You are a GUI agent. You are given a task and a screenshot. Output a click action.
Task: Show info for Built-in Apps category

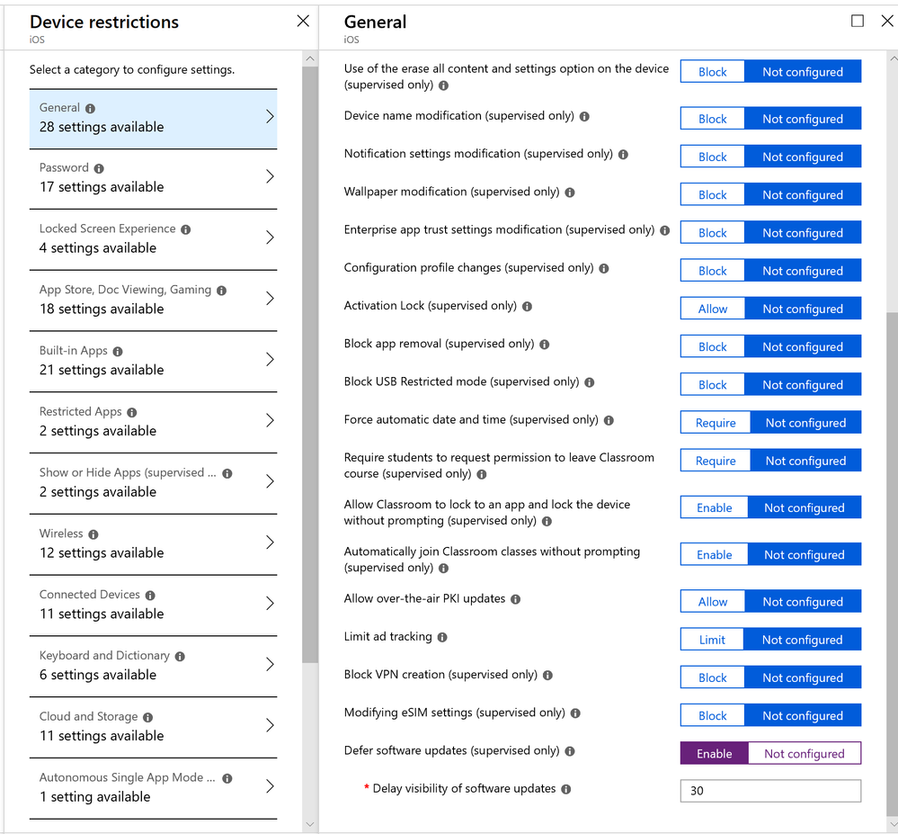pos(118,352)
